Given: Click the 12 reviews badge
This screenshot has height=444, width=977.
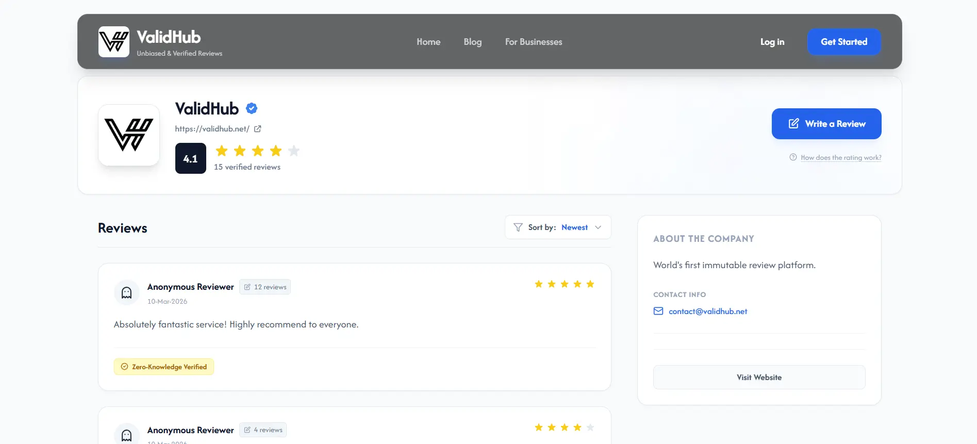Looking at the screenshot, I should click(265, 287).
